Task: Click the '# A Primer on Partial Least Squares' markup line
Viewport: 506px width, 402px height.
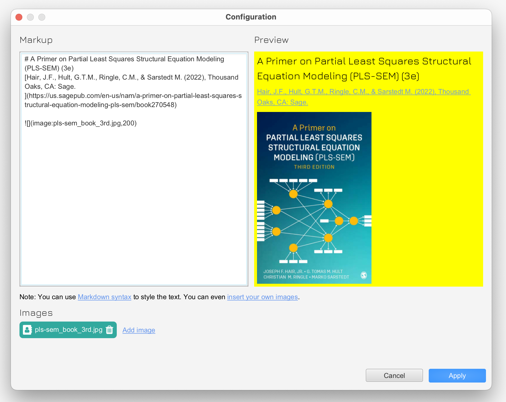Action: (x=124, y=64)
